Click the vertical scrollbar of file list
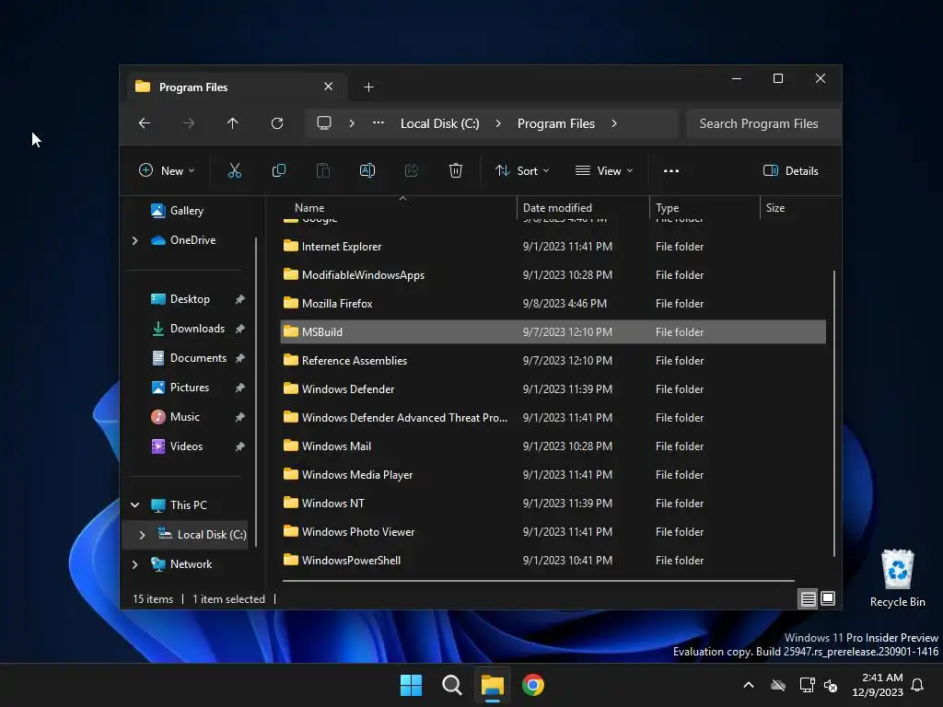Viewport: 943px width, 707px height. coord(833,413)
